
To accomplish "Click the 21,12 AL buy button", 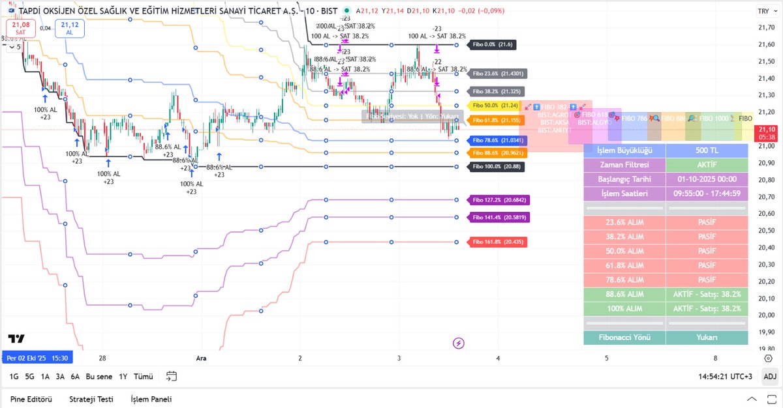I will [69, 28].
